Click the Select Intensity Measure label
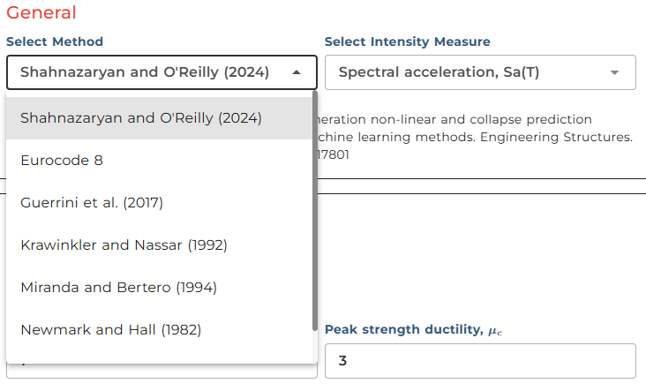This screenshot has width=646, height=391. (407, 41)
